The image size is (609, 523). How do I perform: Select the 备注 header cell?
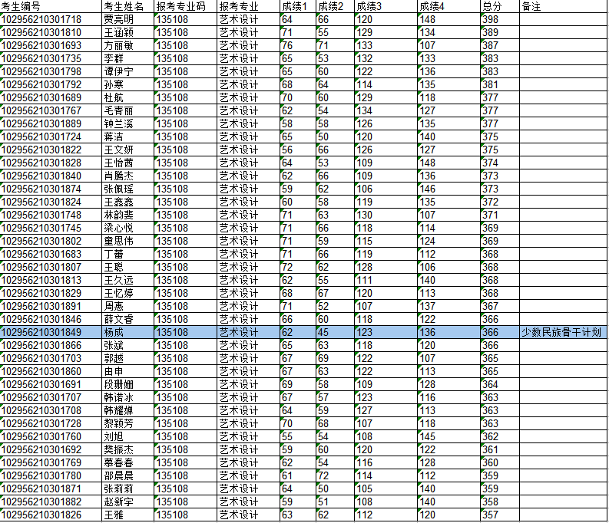click(562, 6)
